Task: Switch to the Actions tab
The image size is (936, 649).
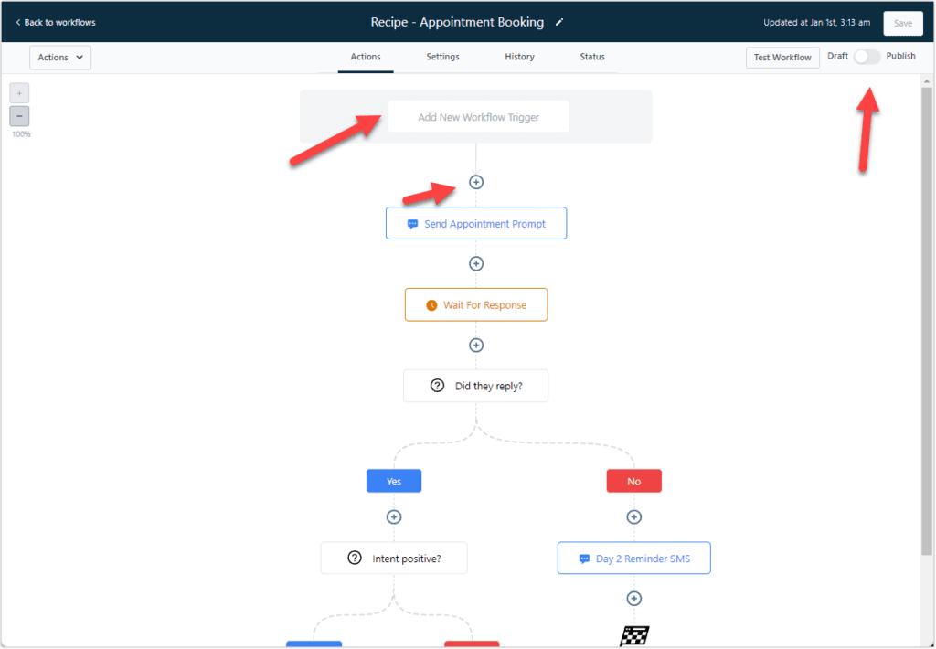Action: (x=366, y=57)
